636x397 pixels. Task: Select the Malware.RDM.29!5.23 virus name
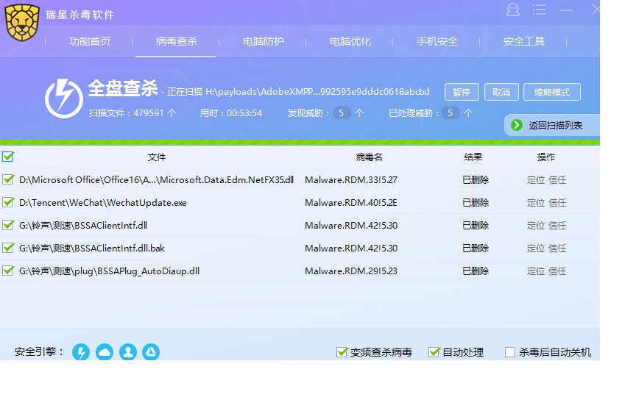coord(351,271)
